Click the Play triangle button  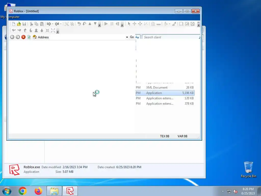point(106,24)
